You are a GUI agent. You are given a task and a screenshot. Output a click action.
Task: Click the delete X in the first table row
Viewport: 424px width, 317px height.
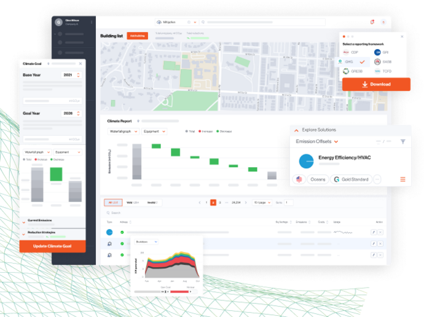coord(380,232)
